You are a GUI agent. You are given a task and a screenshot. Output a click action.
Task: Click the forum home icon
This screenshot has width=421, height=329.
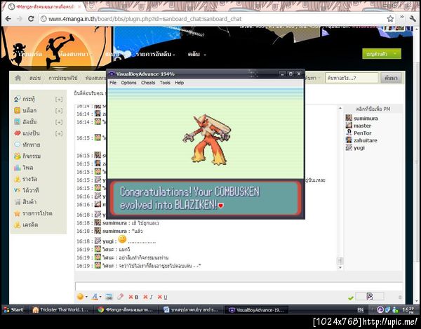[18, 78]
